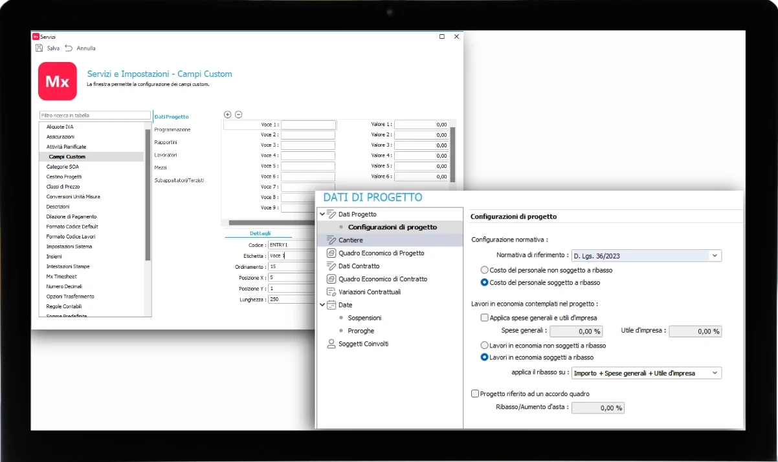Click the Etichetta input field

tap(291, 256)
